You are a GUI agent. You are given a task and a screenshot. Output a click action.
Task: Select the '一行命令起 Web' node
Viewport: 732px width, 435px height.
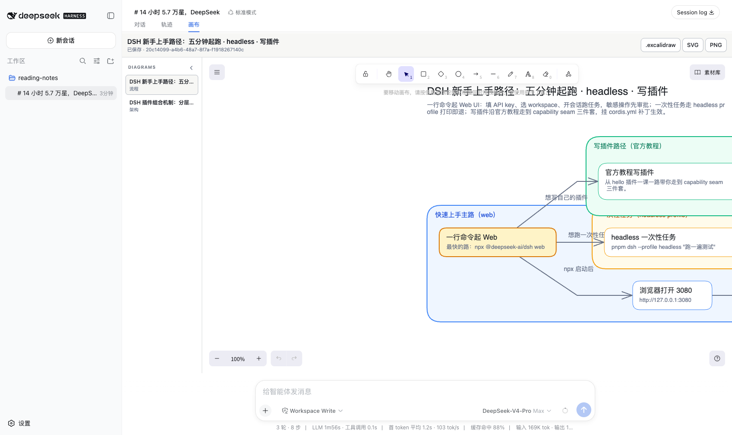tap(498, 242)
